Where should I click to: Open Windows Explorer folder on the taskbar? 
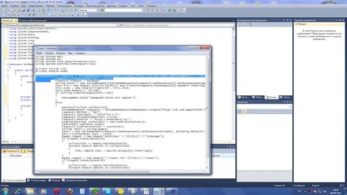coord(30,191)
